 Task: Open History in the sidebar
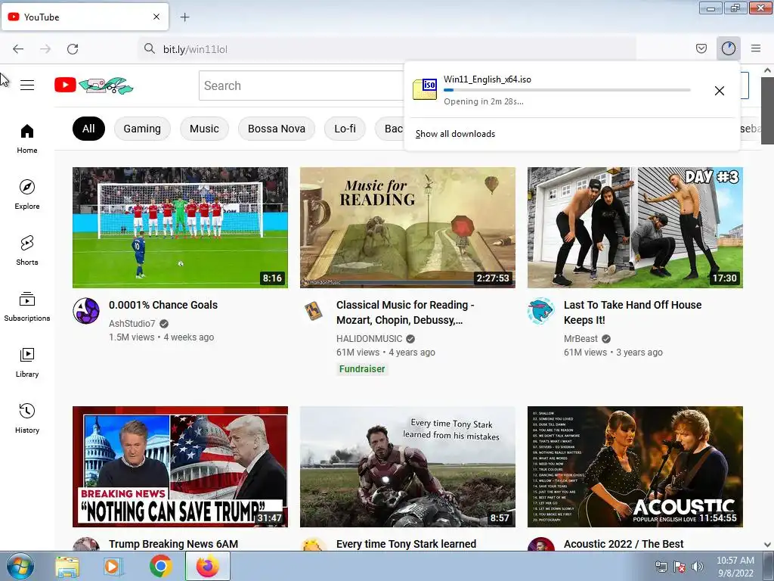(27, 418)
